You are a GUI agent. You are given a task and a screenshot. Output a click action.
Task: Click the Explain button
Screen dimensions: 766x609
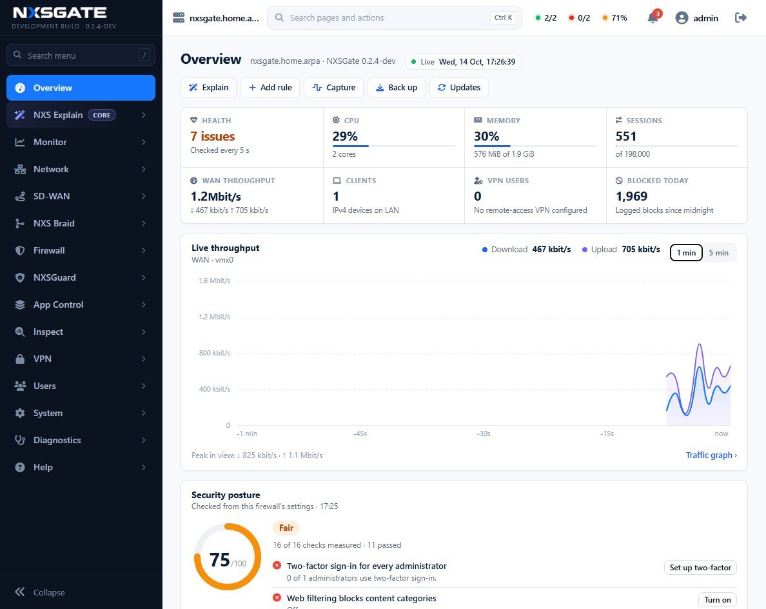[209, 88]
